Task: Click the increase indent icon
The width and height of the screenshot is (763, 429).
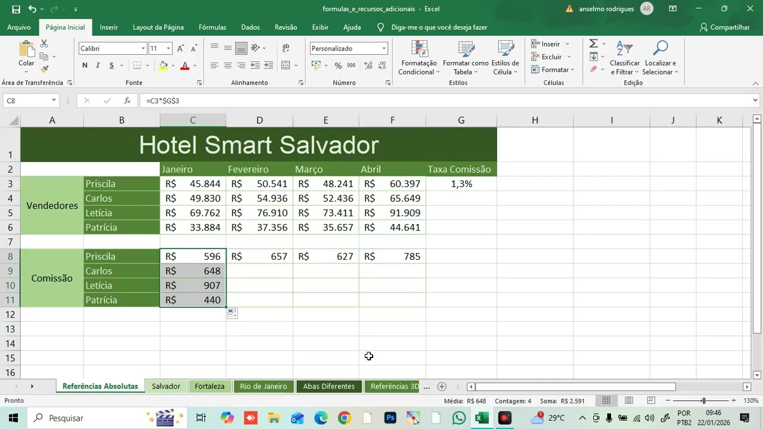Action: tap(268, 66)
